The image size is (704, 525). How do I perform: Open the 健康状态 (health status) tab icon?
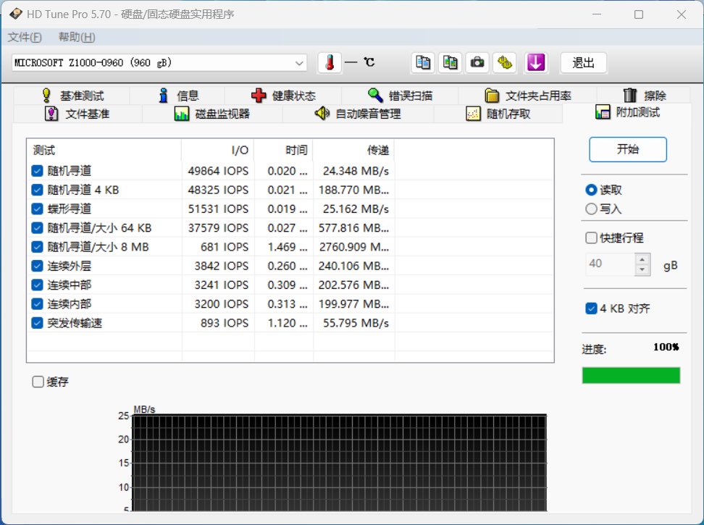[x=259, y=95]
